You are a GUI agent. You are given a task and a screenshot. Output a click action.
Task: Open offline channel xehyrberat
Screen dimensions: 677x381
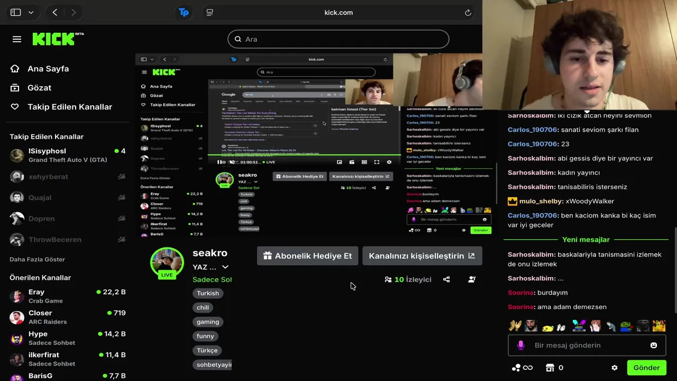[x=68, y=177]
